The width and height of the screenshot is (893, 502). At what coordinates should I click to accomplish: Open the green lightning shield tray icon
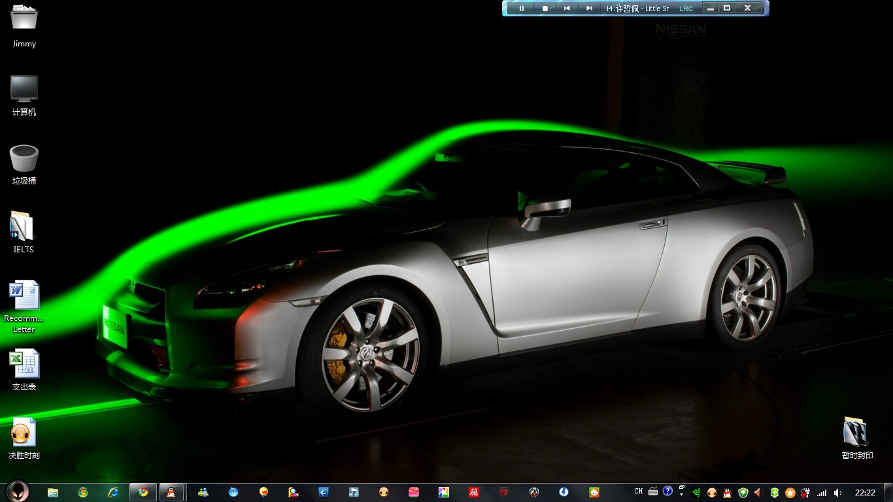coord(743,493)
